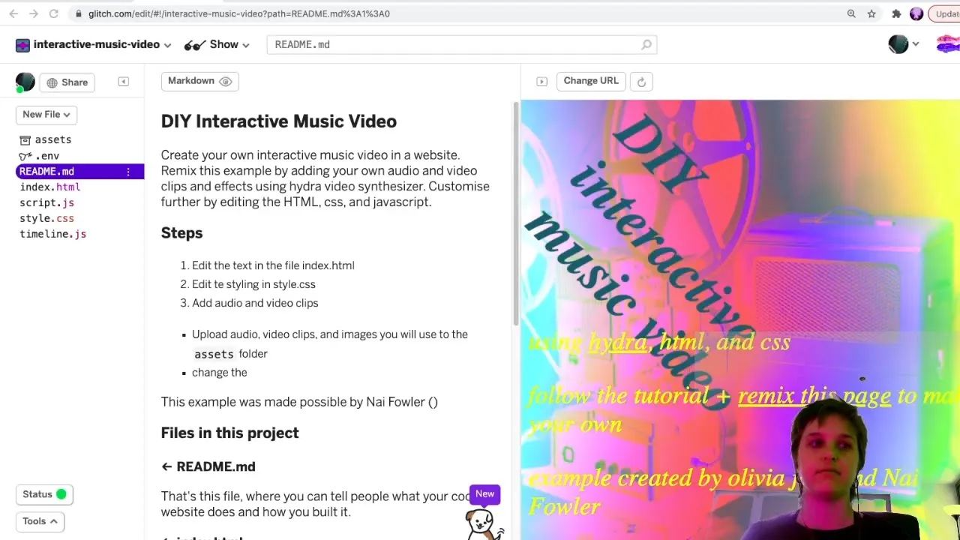Click the editor vertical scrollbar
960x540 pixels.
(515, 213)
